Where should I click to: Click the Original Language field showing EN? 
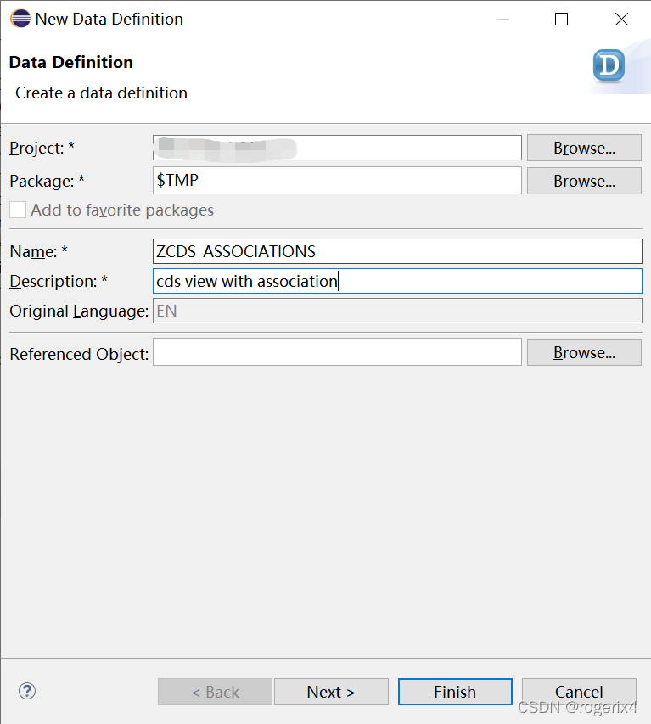point(397,311)
